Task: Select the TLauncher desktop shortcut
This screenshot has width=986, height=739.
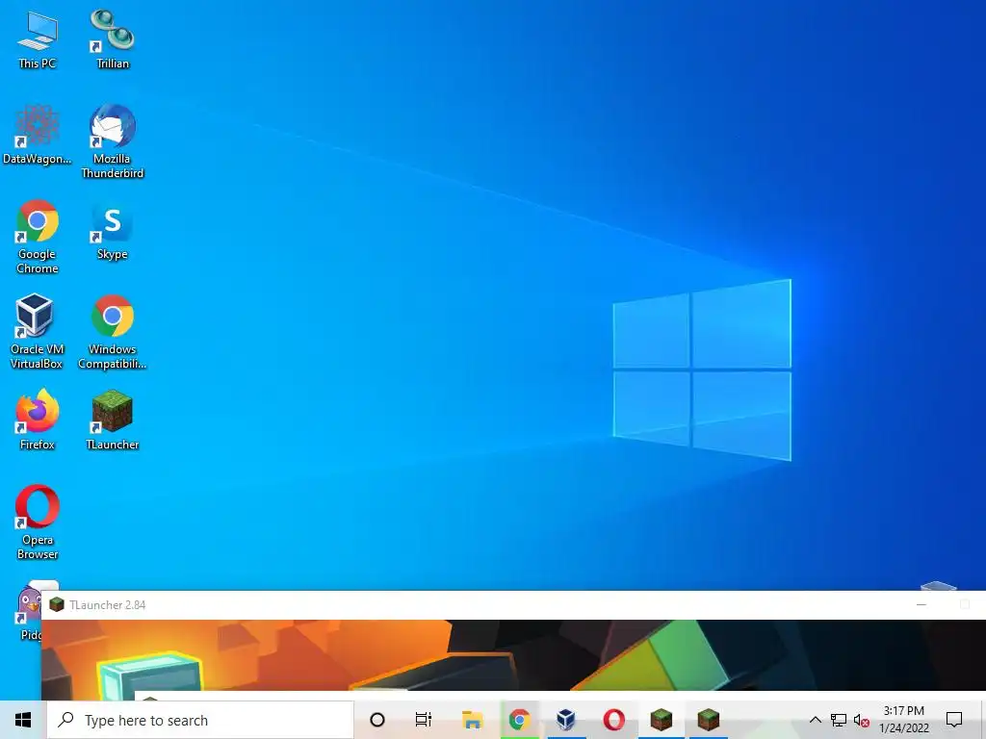Action: 112,420
